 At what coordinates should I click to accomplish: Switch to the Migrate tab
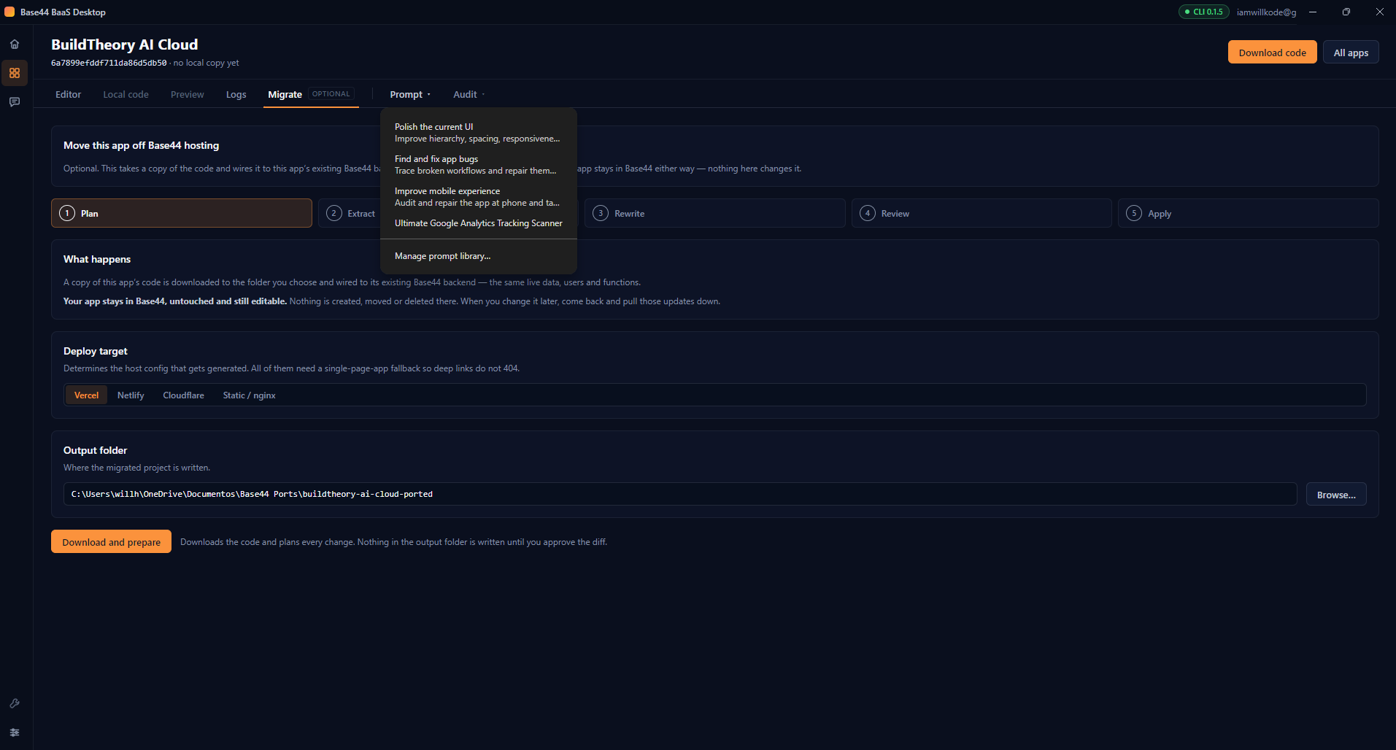pyautogui.click(x=285, y=95)
